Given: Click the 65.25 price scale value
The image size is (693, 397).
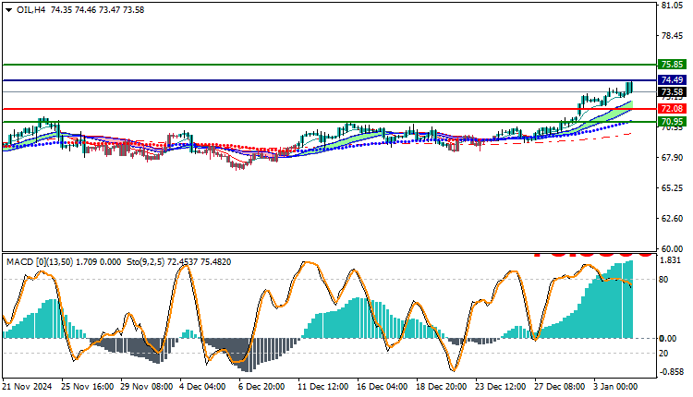Looking at the screenshot, I should tap(672, 188).
